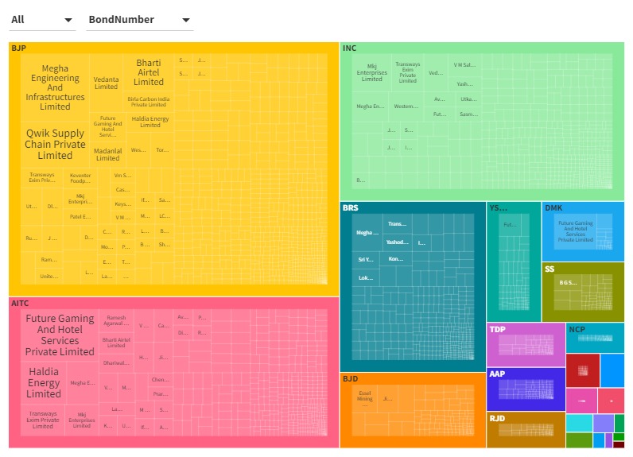This screenshot has height=457, width=633.
Task: Click Western... cell in INC
Action: coord(406,107)
